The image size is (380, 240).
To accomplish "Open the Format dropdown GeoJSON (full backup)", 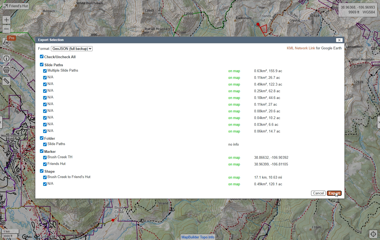I will [72, 49].
